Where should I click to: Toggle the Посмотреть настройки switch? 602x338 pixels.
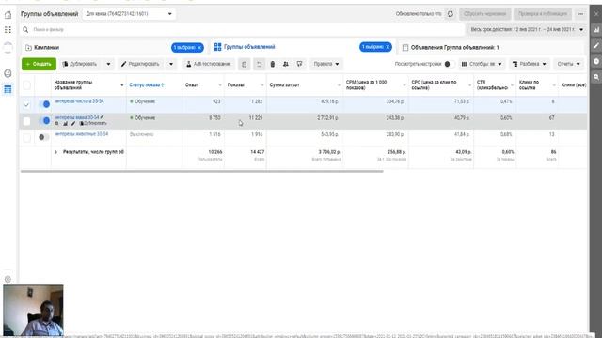[x=450, y=64]
